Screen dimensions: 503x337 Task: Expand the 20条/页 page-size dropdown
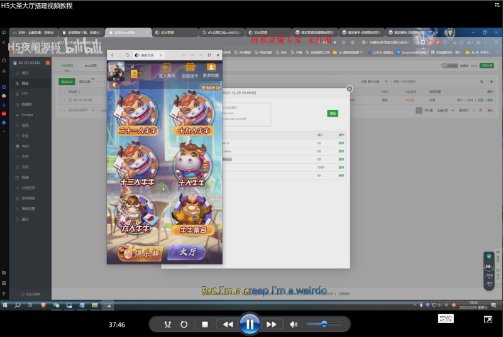click(x=446, y=110)
